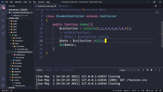Click the VS Code logo icon
163x92 pixels.
pyautogui.click(x=2, y=2)
